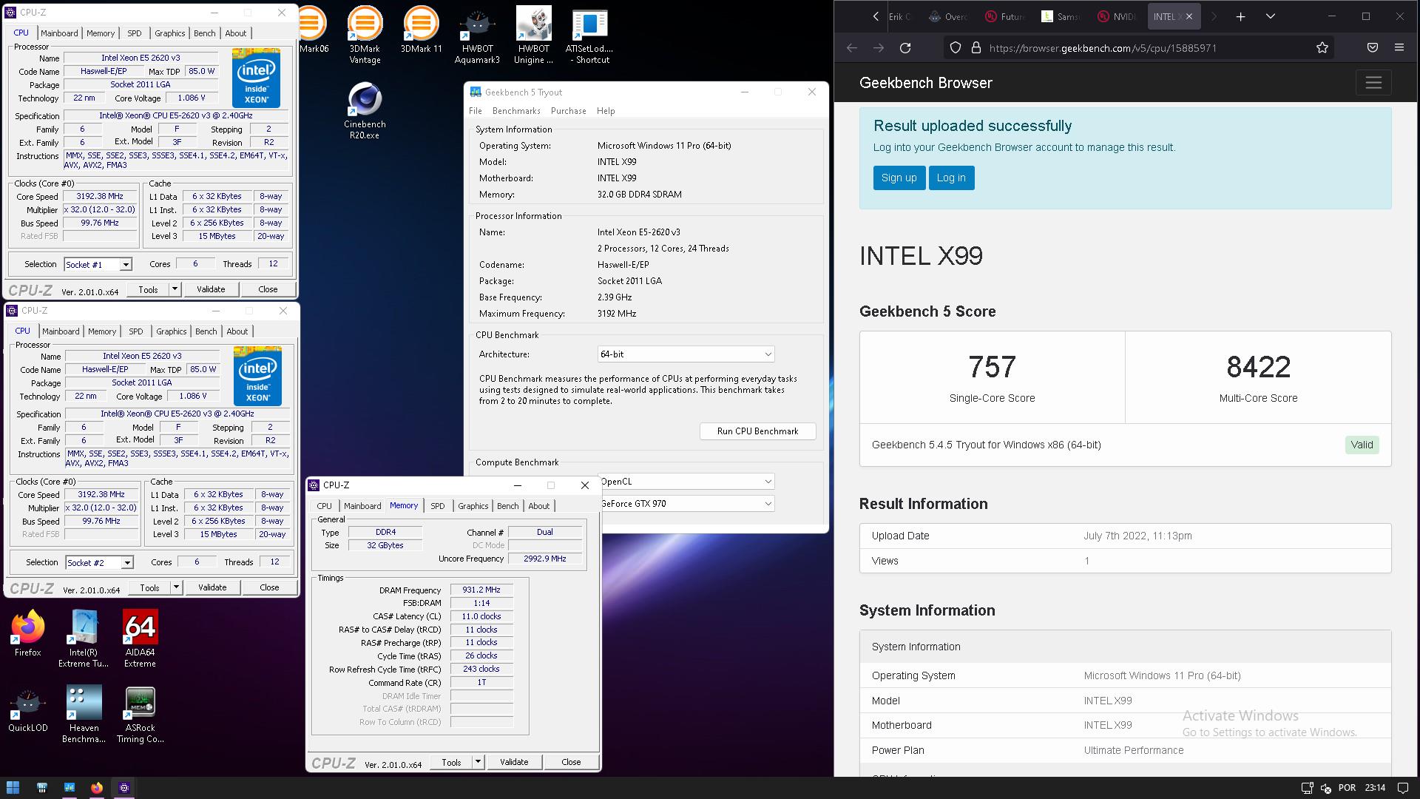Click Close button in top CPU-Z window
1420x799 pixels.
pyautogui.click(x=268, y=289)
